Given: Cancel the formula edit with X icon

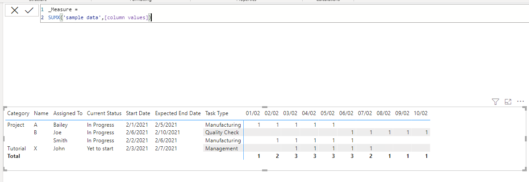Looking at the screenshot, I should [14, 10].
